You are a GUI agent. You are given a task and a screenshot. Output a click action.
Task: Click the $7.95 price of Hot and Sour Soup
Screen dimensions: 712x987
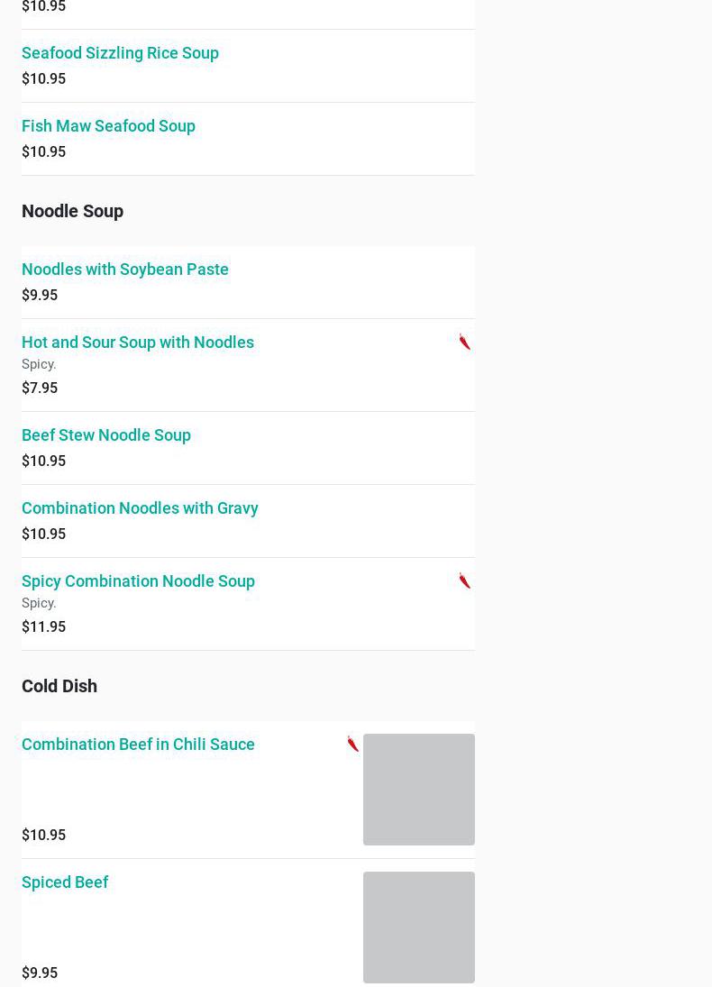40,388
